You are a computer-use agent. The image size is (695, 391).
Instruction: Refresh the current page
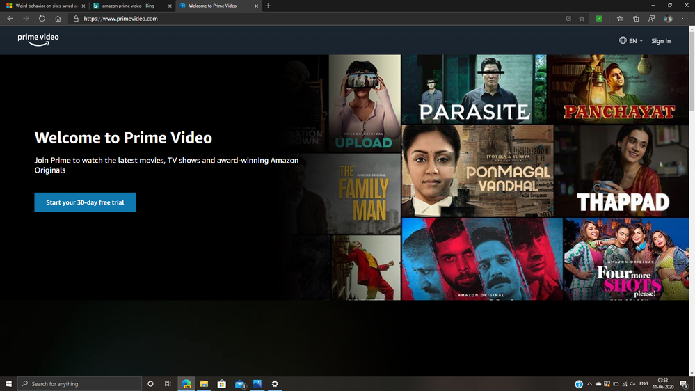(x=42, y=19)
